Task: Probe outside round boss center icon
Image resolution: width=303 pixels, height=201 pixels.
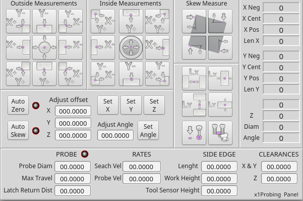Action: 44,47
